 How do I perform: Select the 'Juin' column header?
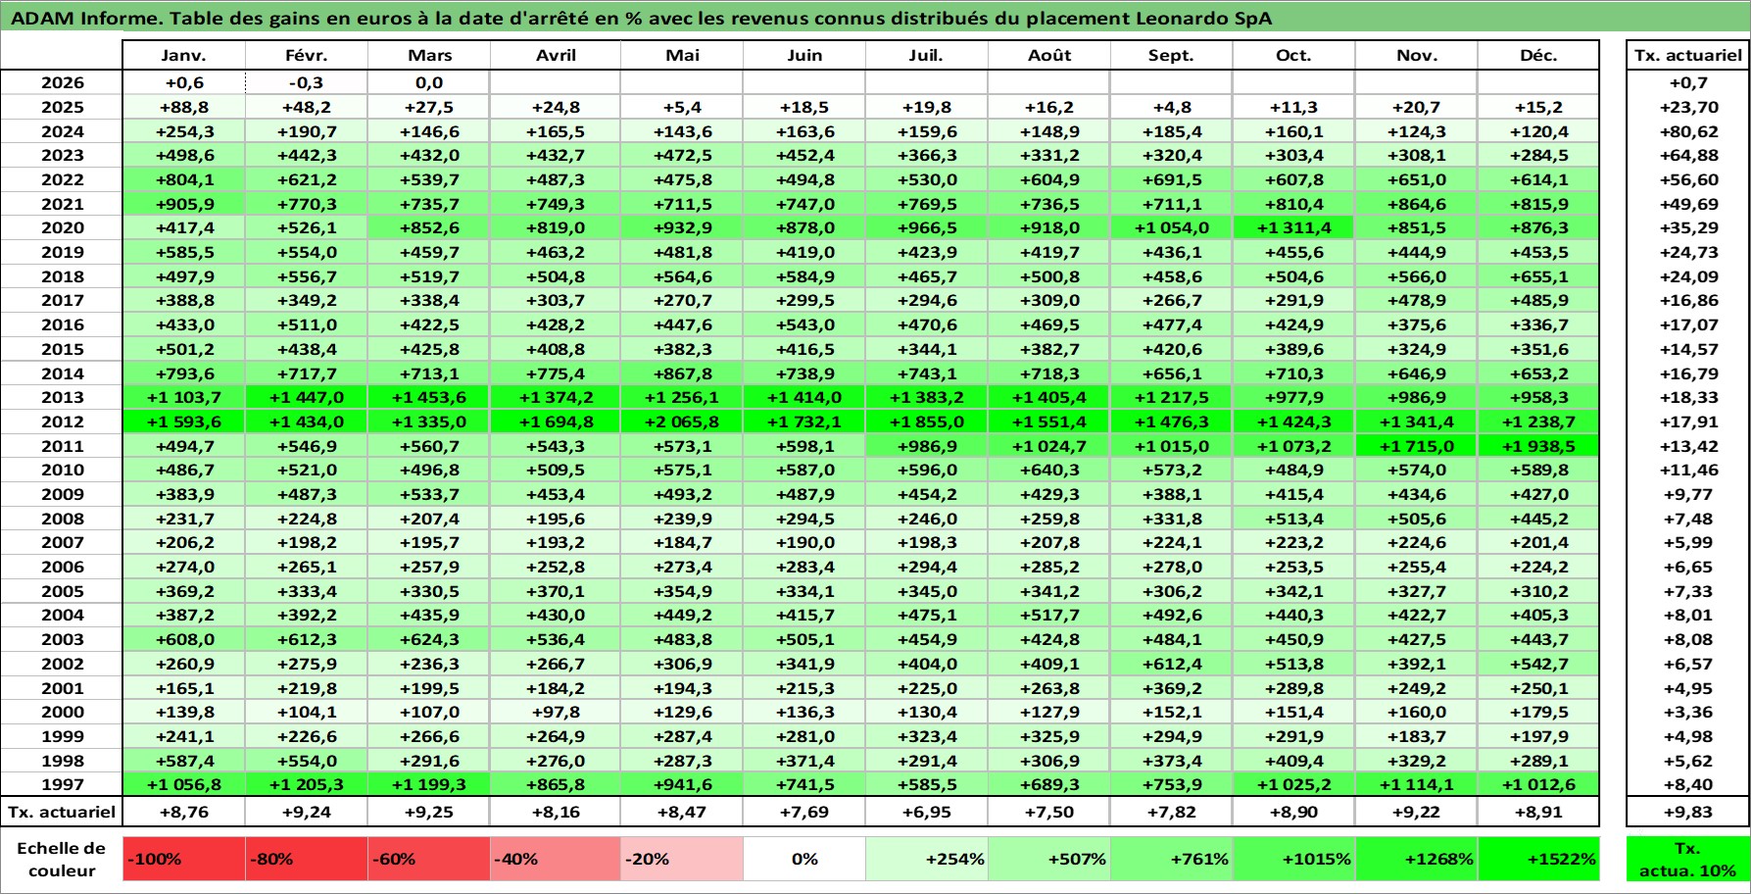coord(804,55)
